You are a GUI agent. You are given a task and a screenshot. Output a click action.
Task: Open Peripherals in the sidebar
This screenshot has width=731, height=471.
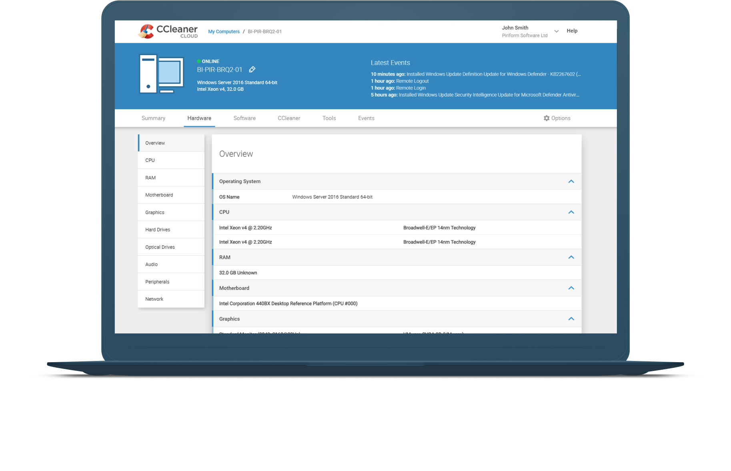(157, 282)
